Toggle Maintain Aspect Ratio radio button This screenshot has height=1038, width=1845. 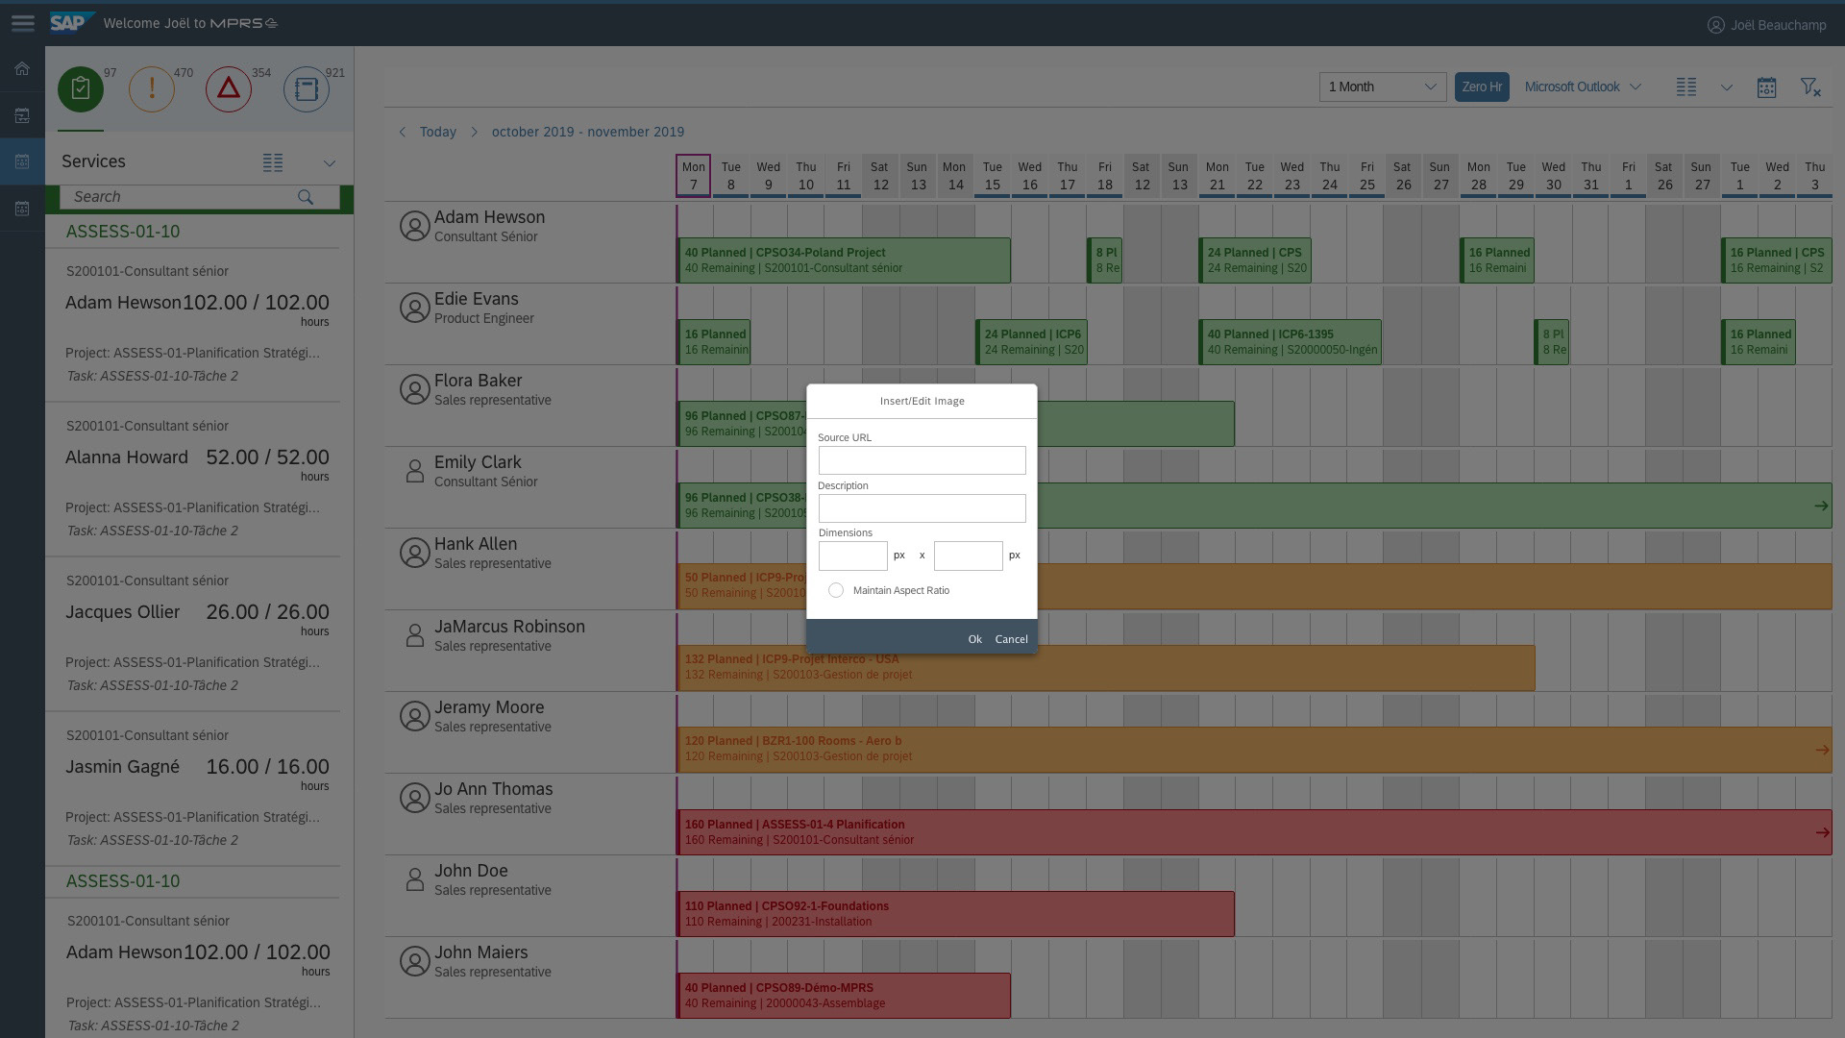836,590
